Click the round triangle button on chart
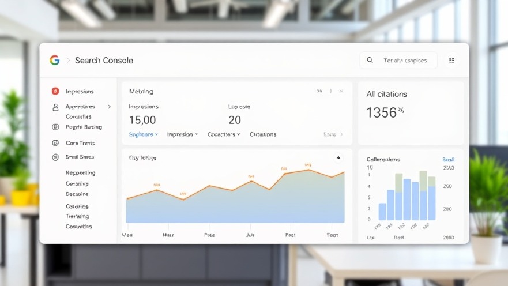Screen dimensions: 508x286 338,158
